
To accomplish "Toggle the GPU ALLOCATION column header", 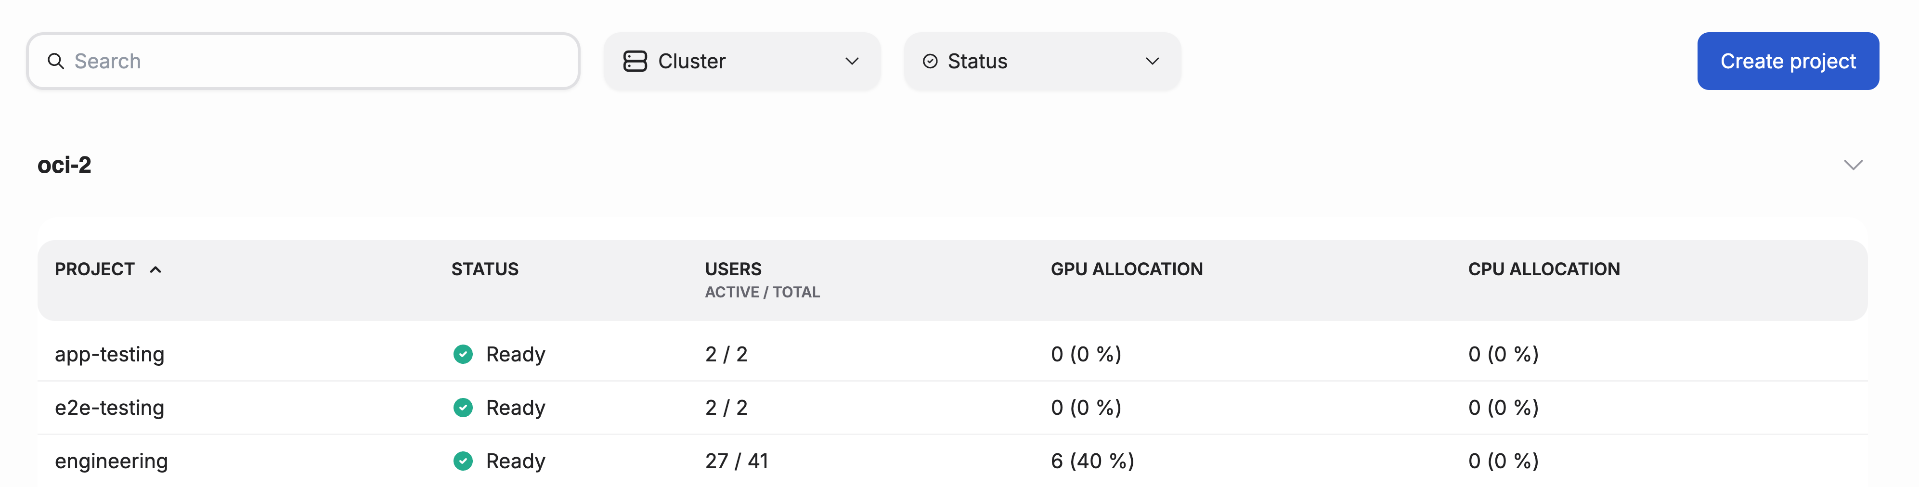I will pyautogui.click(x=1127, y=269).
